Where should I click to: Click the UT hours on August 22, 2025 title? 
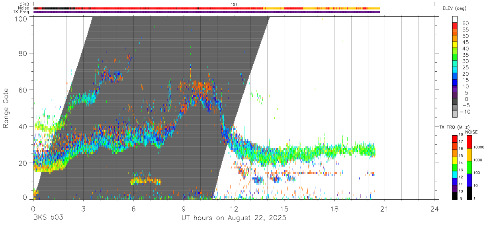click(234, 218)
